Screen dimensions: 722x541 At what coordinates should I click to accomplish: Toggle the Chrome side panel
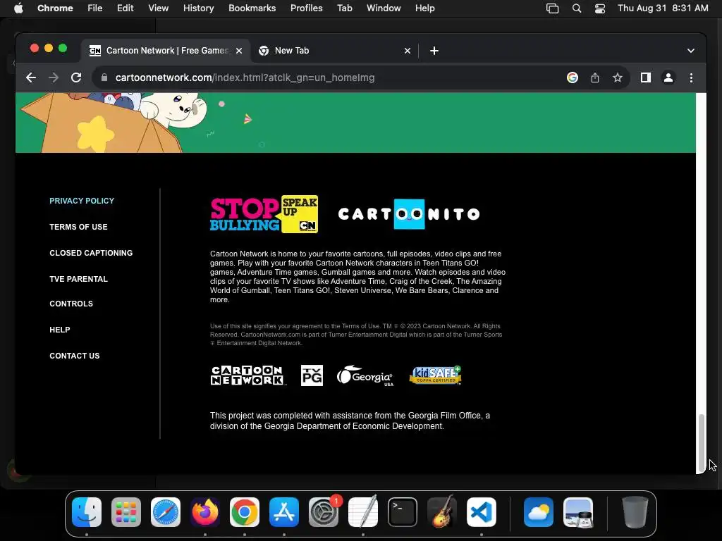click(x=646, y=77)
